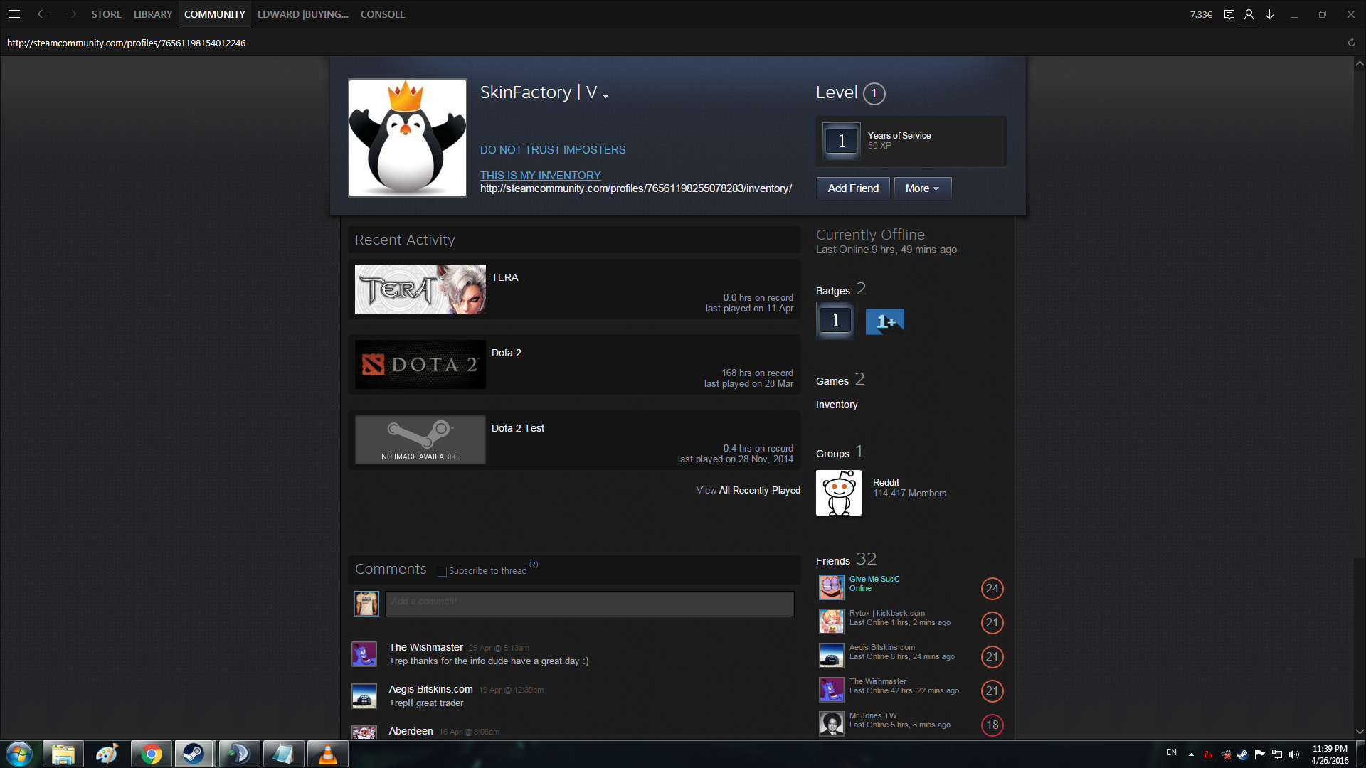Show hidden system tray icons

[x=1191, y=754]
